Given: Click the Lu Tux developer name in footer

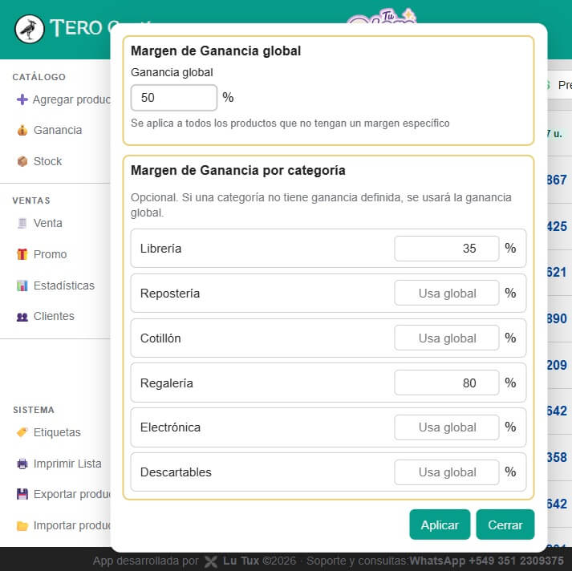Looking at the screenshot, I should tap(241, 561).
